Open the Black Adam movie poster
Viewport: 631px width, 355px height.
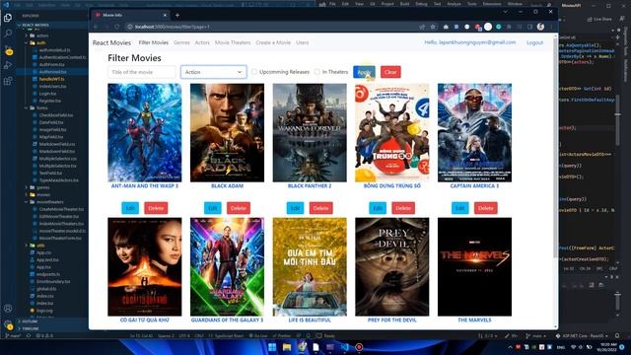pos(227,133)
